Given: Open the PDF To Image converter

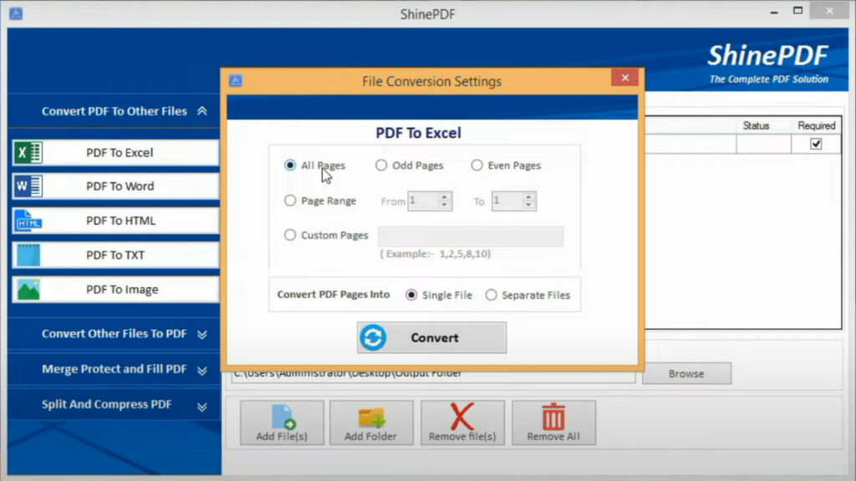Looking at the screenshot, I should [x=115, y=290].
